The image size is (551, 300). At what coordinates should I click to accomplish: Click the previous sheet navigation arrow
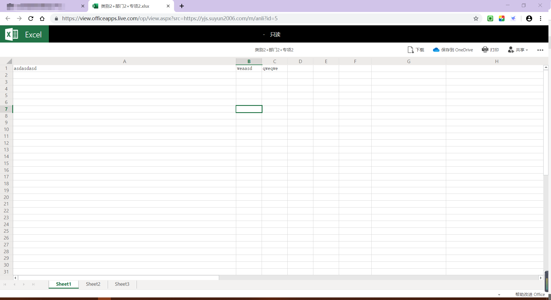[14, 284]
